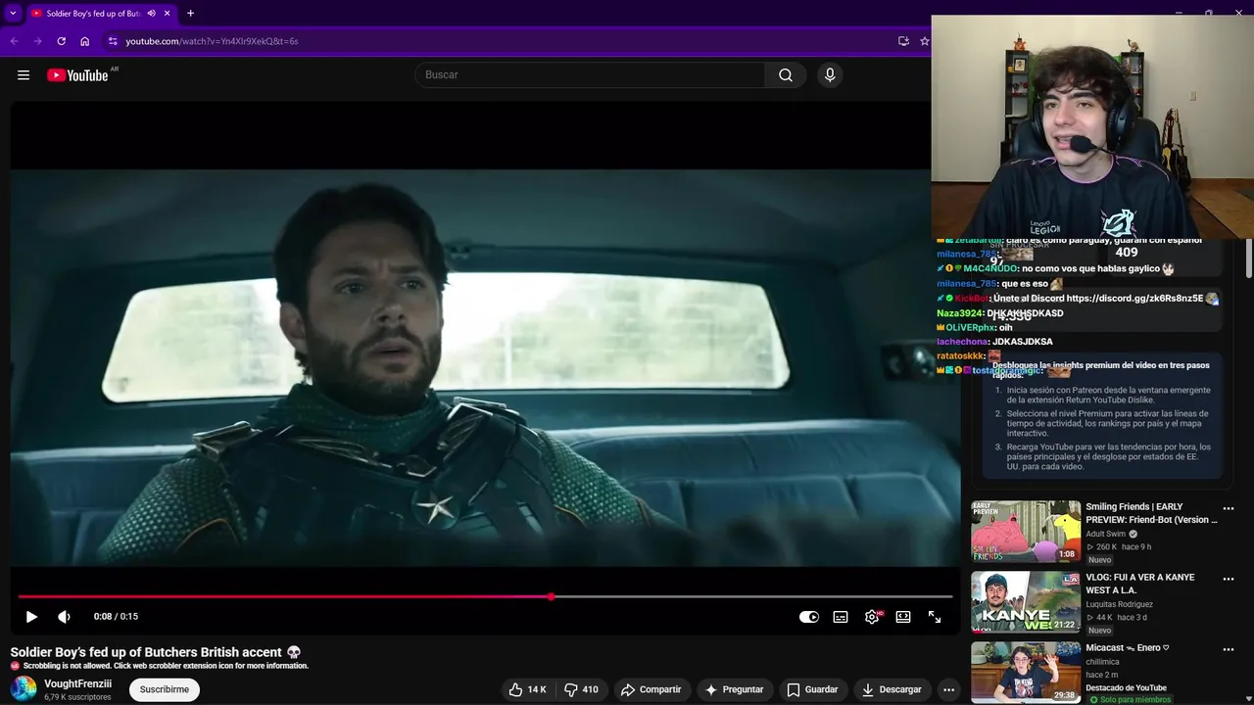Open VoughtFrenziii channel avatar
Image resolution: width=1254 pixels, height=705 pixels.
24,688
